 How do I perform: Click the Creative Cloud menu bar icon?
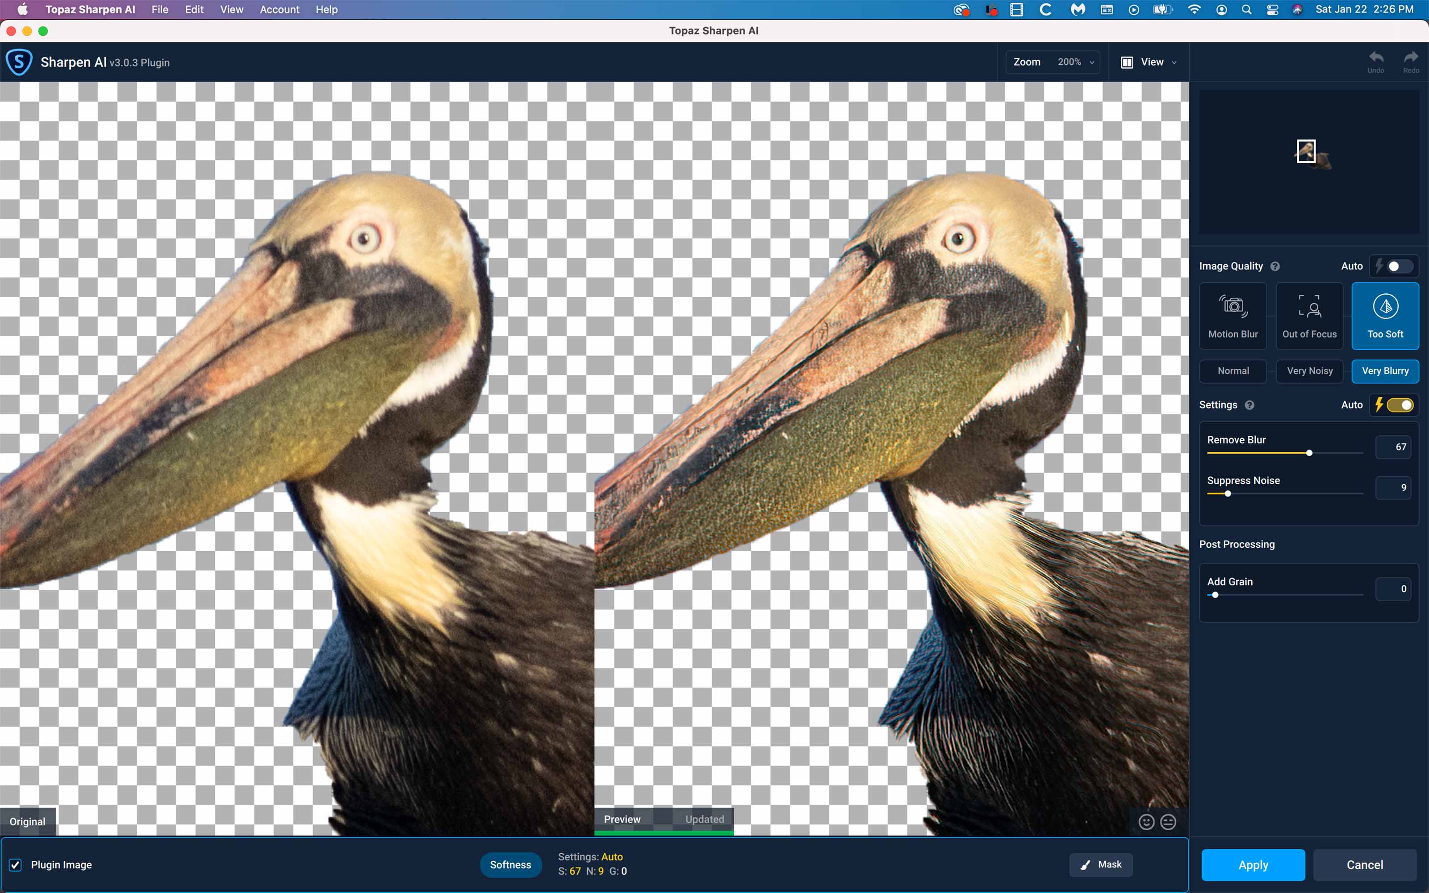pos(961,9)
